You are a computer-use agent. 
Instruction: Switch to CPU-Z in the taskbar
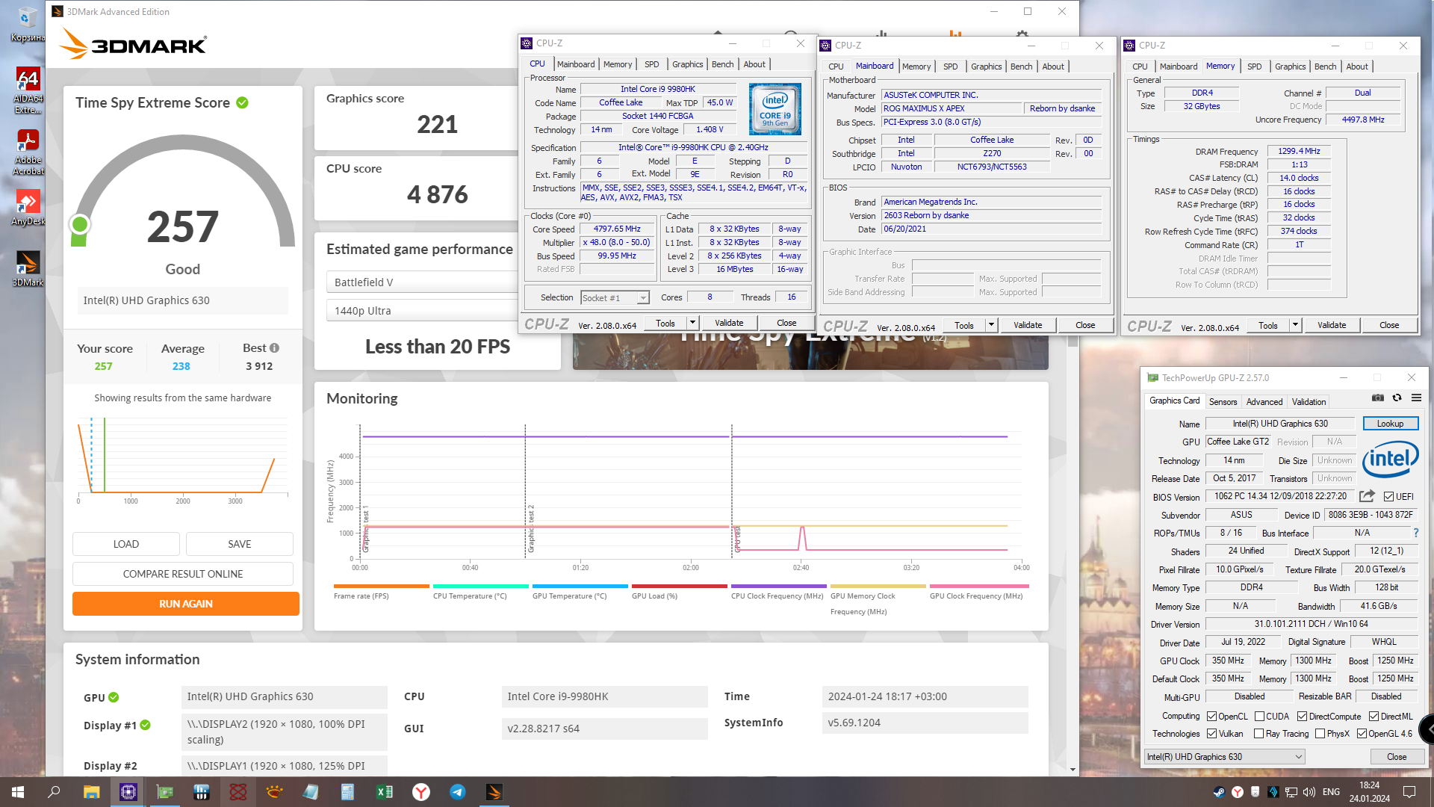(x=128, y=792)
